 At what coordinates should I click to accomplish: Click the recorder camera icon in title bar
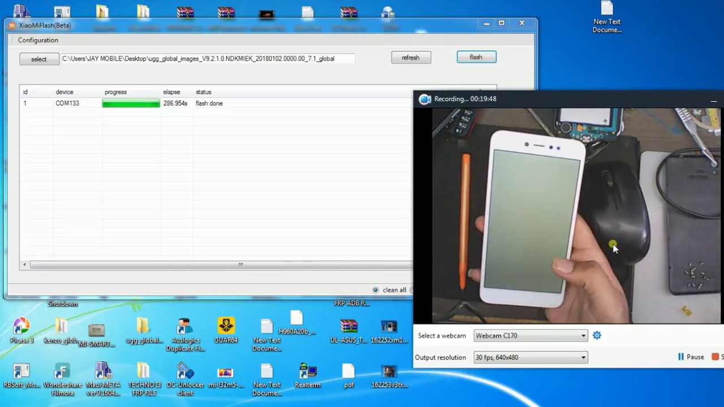(x=424, y=99)
